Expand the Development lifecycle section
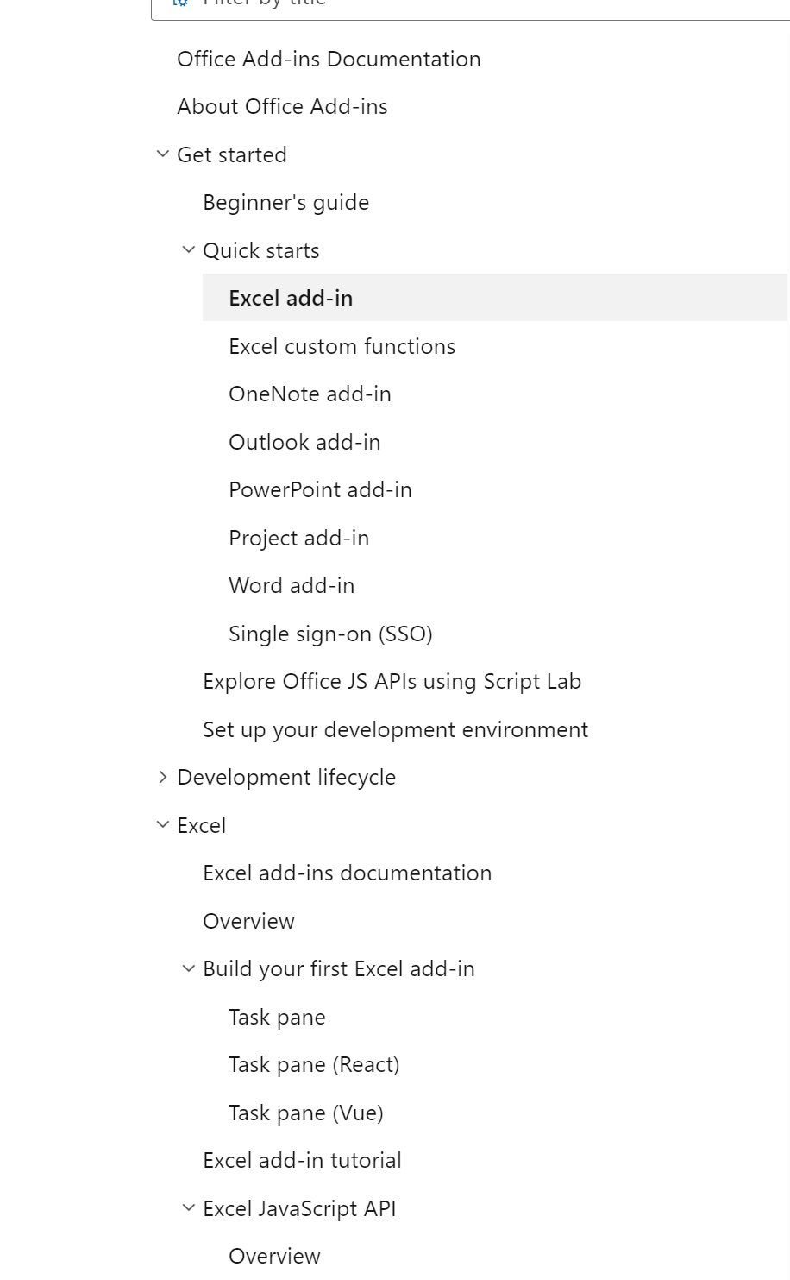The height and width of the screenshot is (1280, 790). [163, 776]
